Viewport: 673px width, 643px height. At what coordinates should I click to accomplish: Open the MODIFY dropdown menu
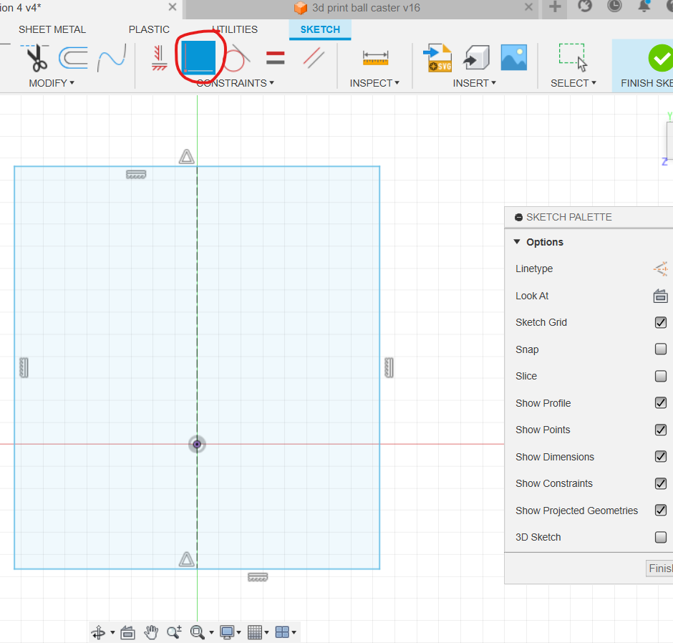tap(52, 83)
